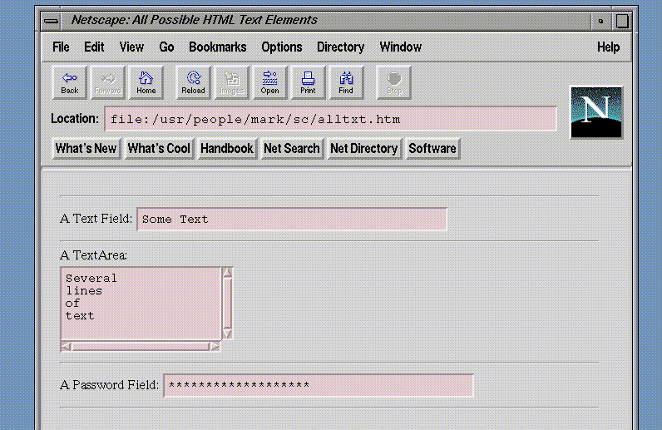Click the Netscape N logo
This screenshot has width=662, height=430.
point(595,111)
